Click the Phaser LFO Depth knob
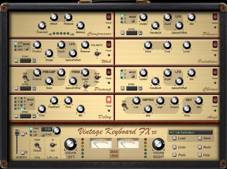Viewport: 227px width, 169px height. [168, 17]
